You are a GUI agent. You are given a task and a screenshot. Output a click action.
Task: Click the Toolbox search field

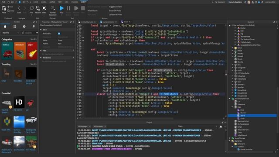(x=28, y=33)
